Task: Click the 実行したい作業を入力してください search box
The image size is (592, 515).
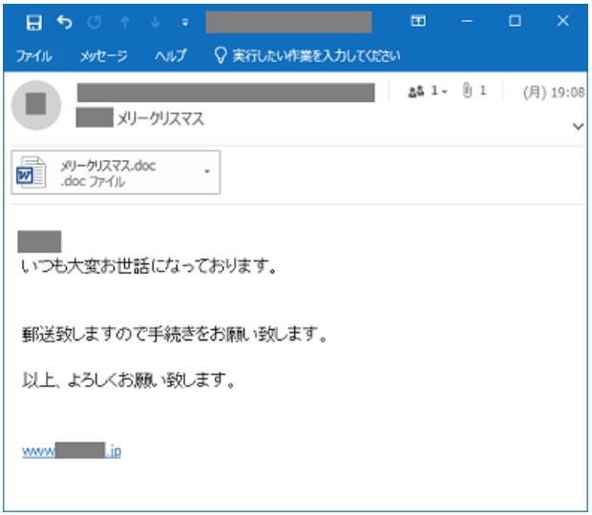Action: (316, 56)
